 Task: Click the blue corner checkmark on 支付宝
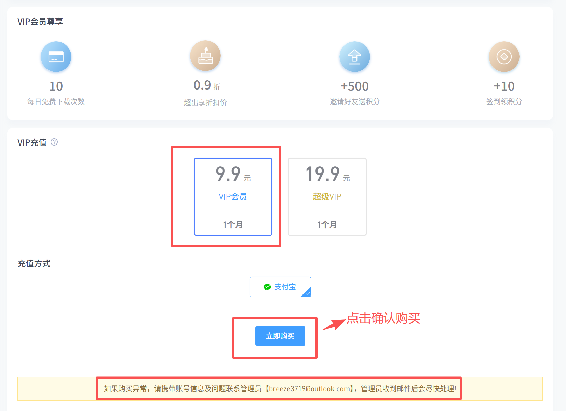[307, 293]
